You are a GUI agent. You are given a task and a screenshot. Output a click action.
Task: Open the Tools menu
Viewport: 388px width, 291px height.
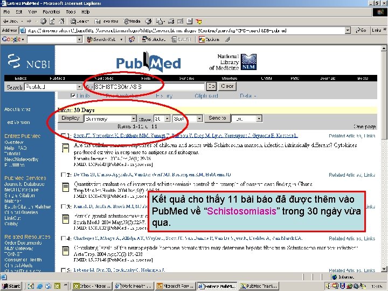(71, 12)
